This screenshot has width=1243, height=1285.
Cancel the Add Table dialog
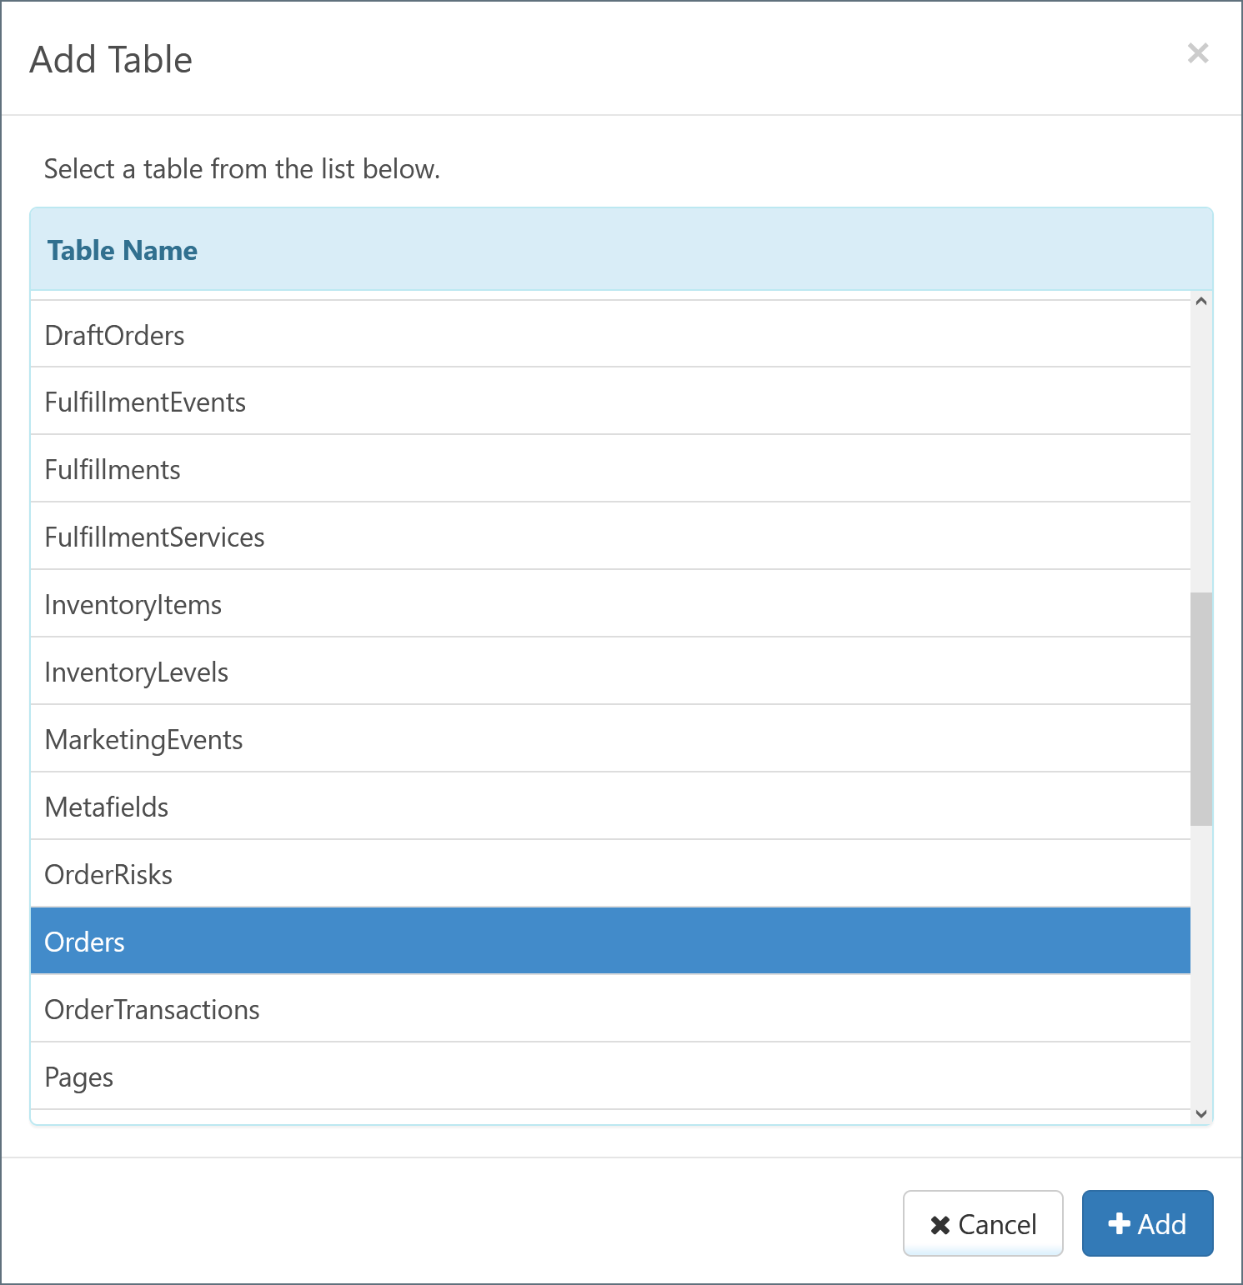click(x=982, y=1223)
